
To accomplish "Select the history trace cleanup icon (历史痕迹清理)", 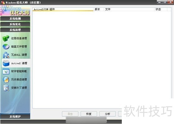I will tap(6, 80).
